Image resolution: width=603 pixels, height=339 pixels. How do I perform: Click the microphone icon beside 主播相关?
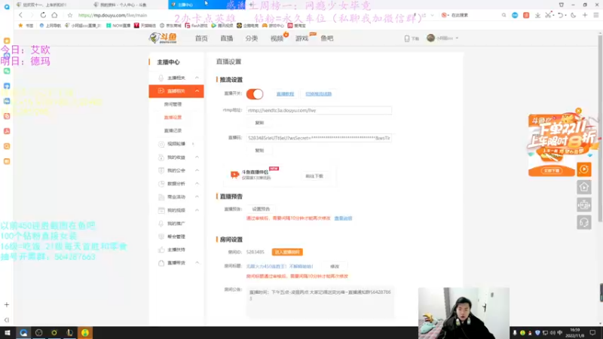click(x=161, y=78)
